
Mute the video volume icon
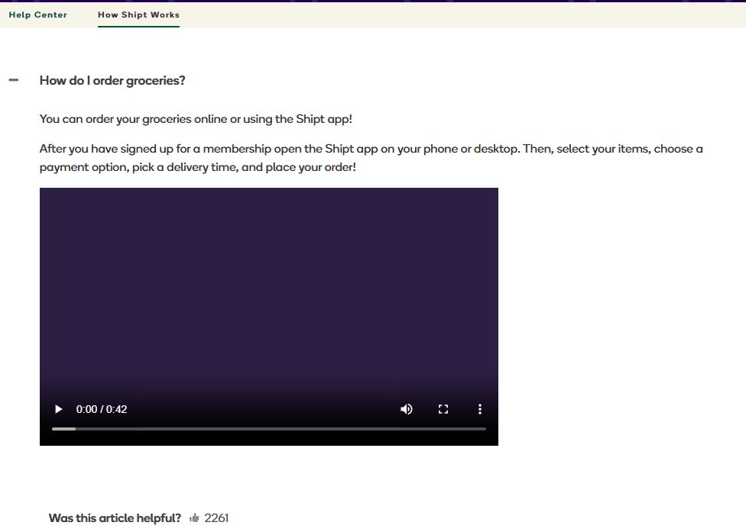tap(407, 409)
